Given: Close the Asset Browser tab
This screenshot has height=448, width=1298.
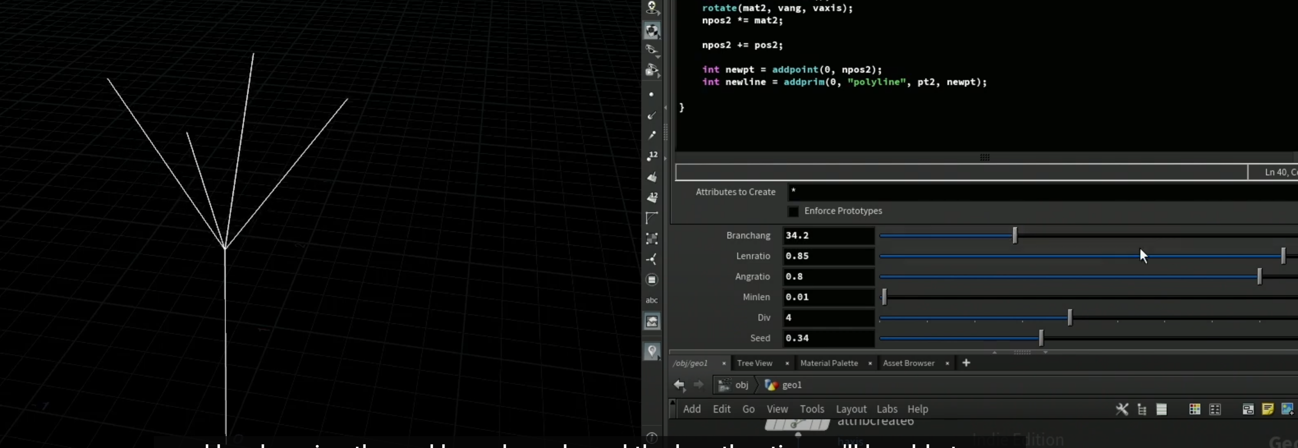Looking at the screenshot, I should pos(947,363).
